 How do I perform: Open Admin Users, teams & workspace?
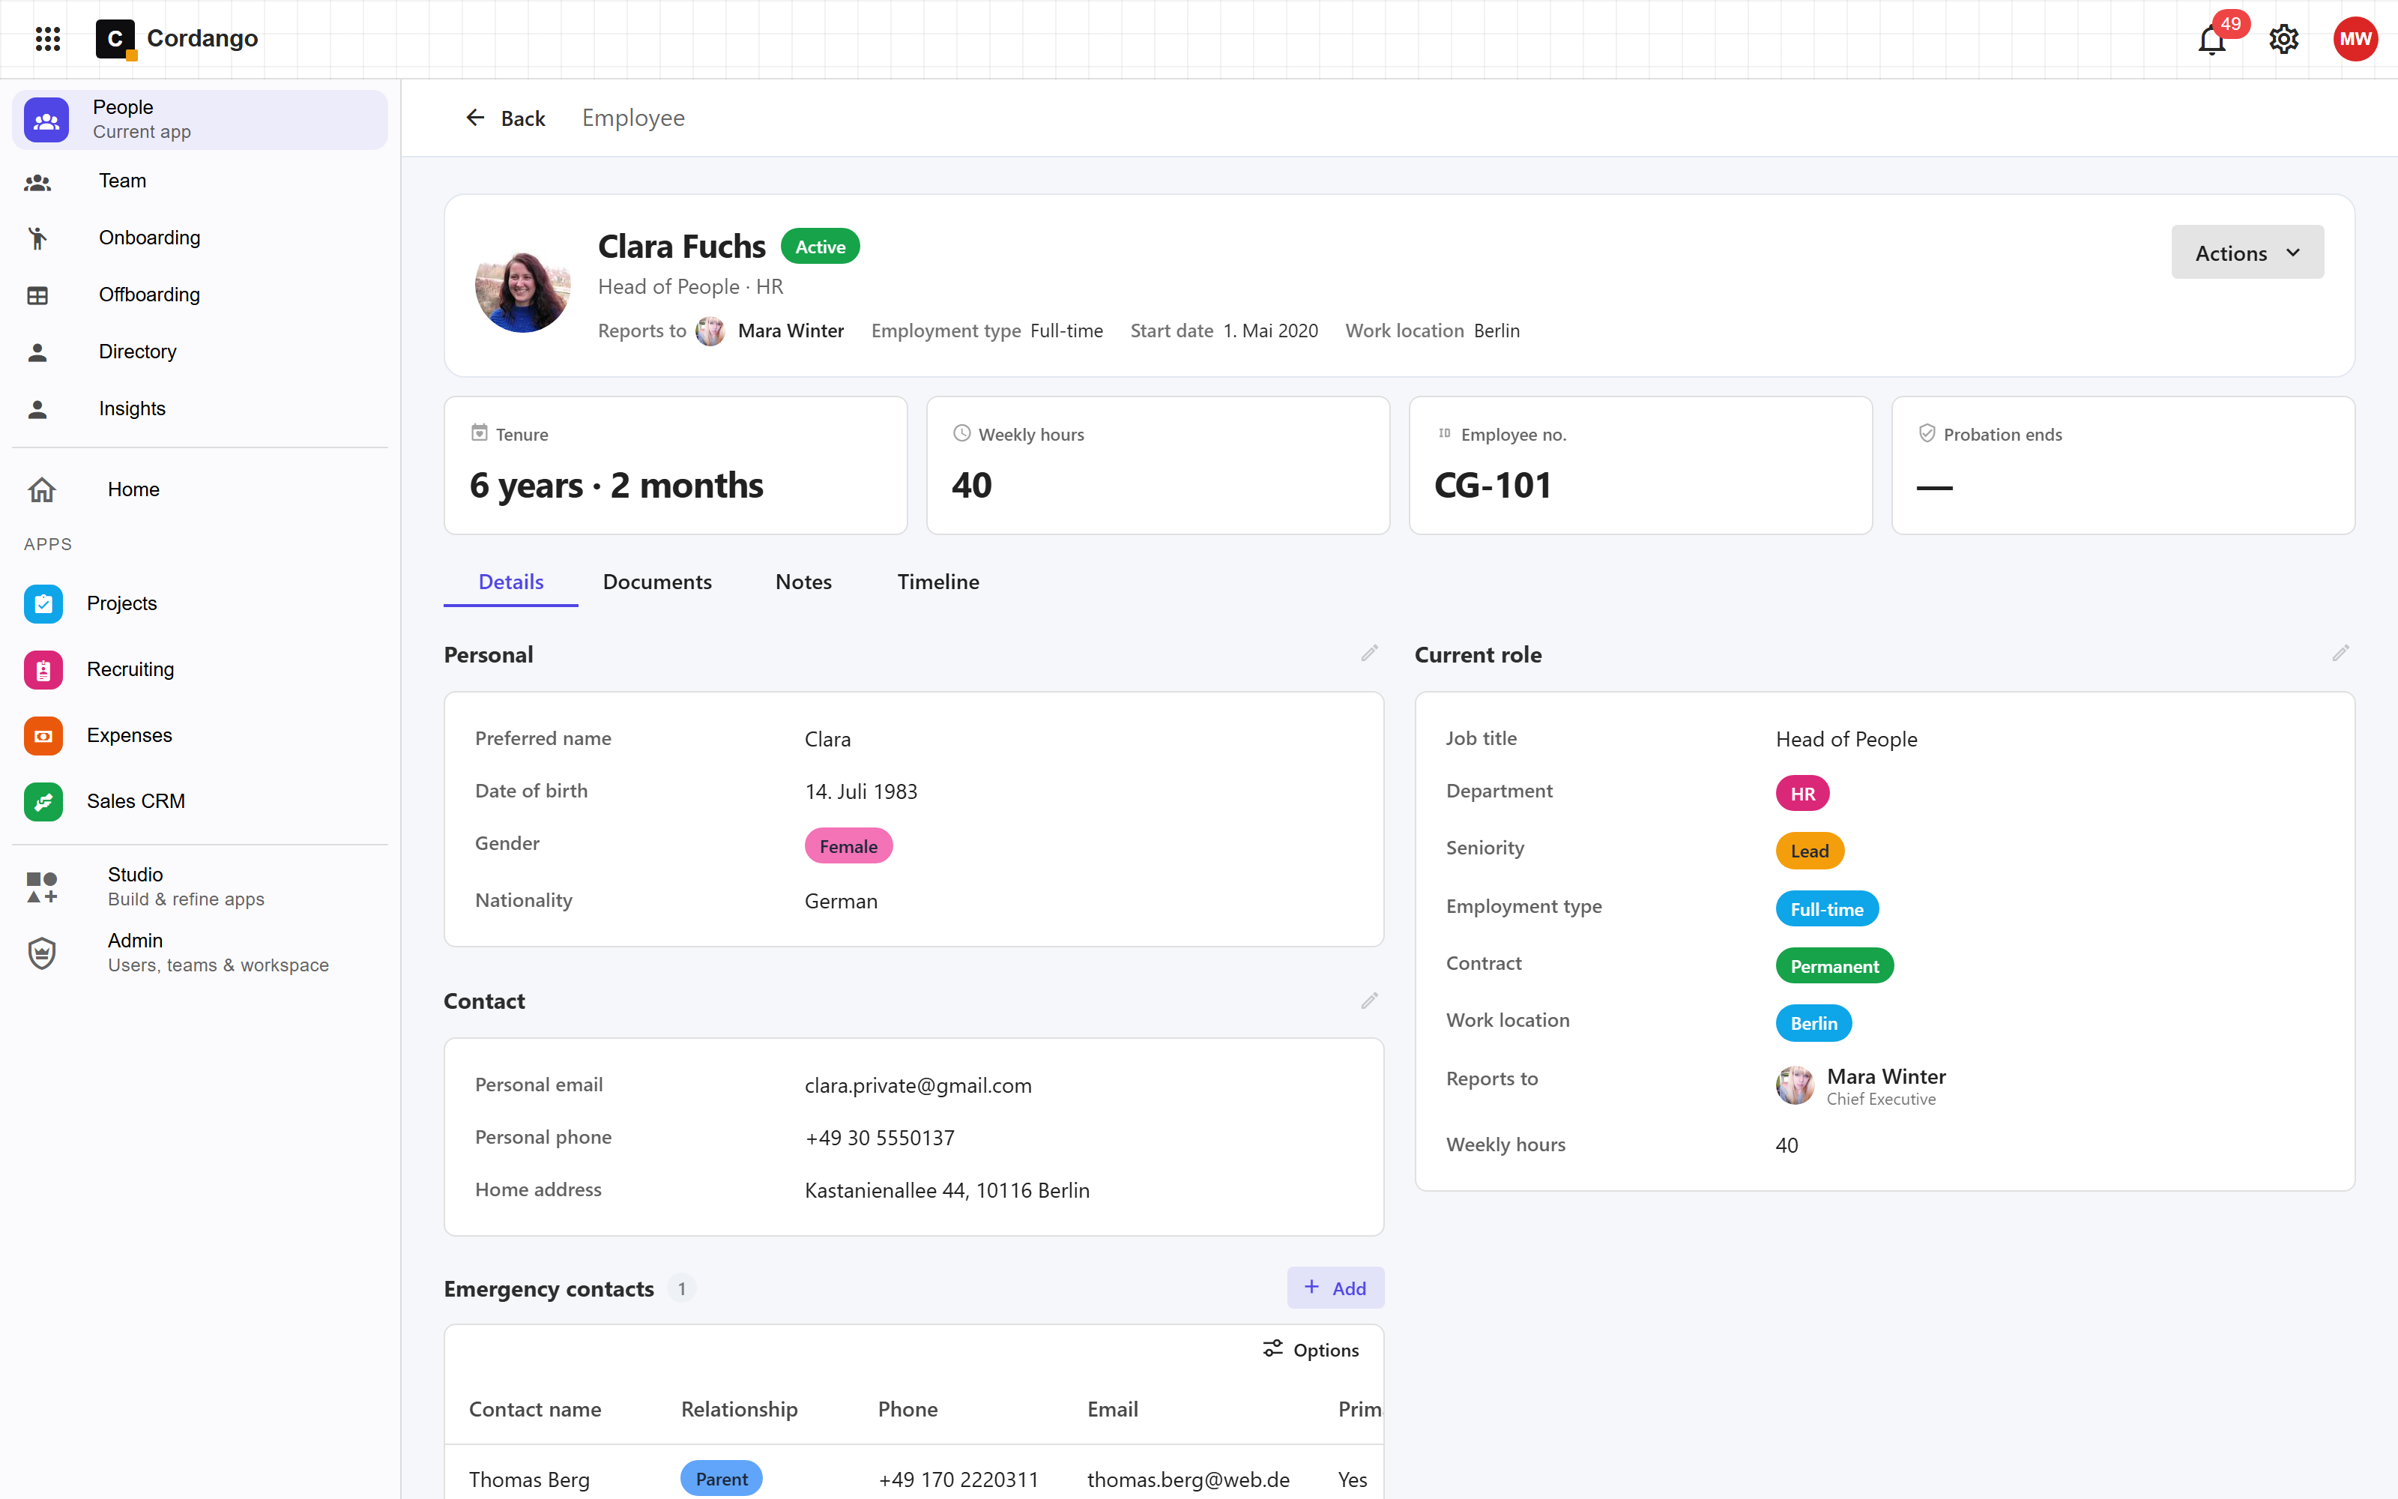[x=199, y=952]
